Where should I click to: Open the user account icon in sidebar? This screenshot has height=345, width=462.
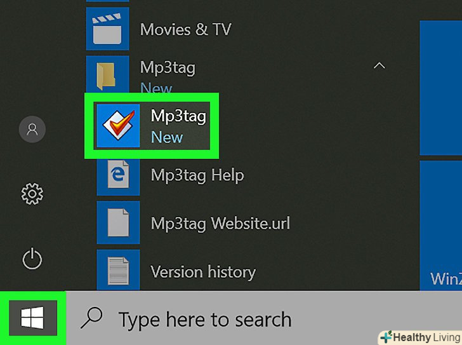[32, 129]
